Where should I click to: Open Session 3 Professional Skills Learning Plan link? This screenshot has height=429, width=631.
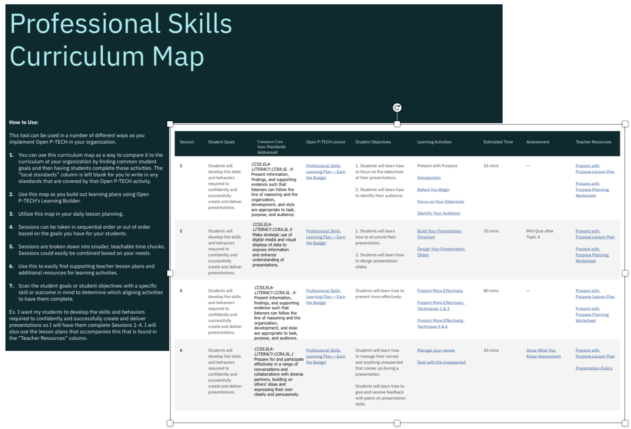coord(325,296)
